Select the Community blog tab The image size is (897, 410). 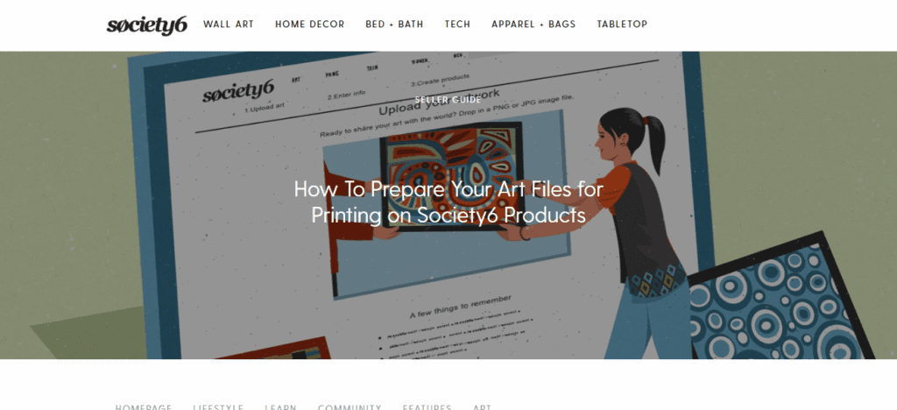click(350, 407)
